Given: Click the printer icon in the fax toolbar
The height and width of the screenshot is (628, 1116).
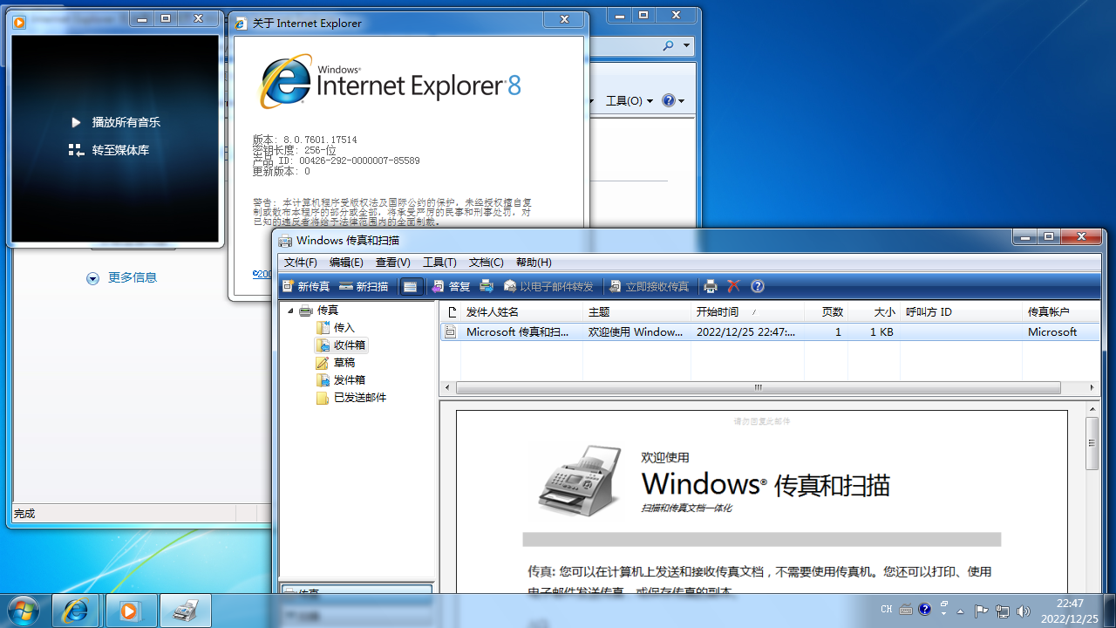Looking at the screenshot, I should tap(711, 286).
